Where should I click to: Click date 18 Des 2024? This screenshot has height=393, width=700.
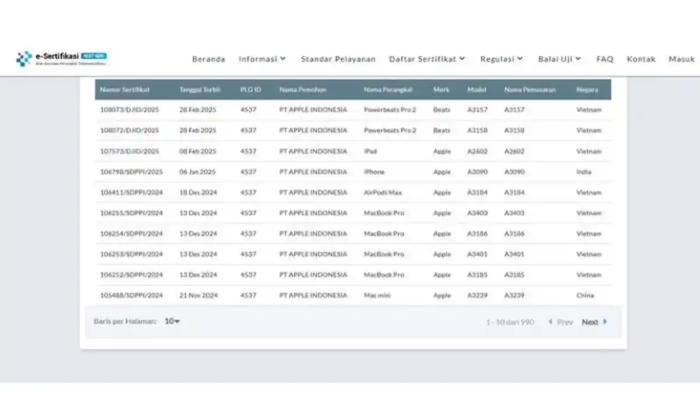[198, 192]
